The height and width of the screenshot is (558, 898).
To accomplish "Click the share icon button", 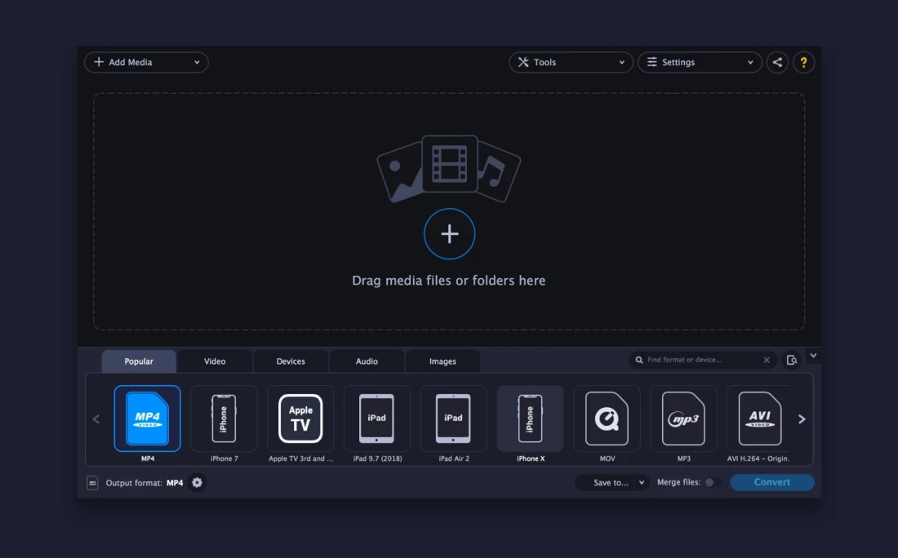I will click(777, 63).
